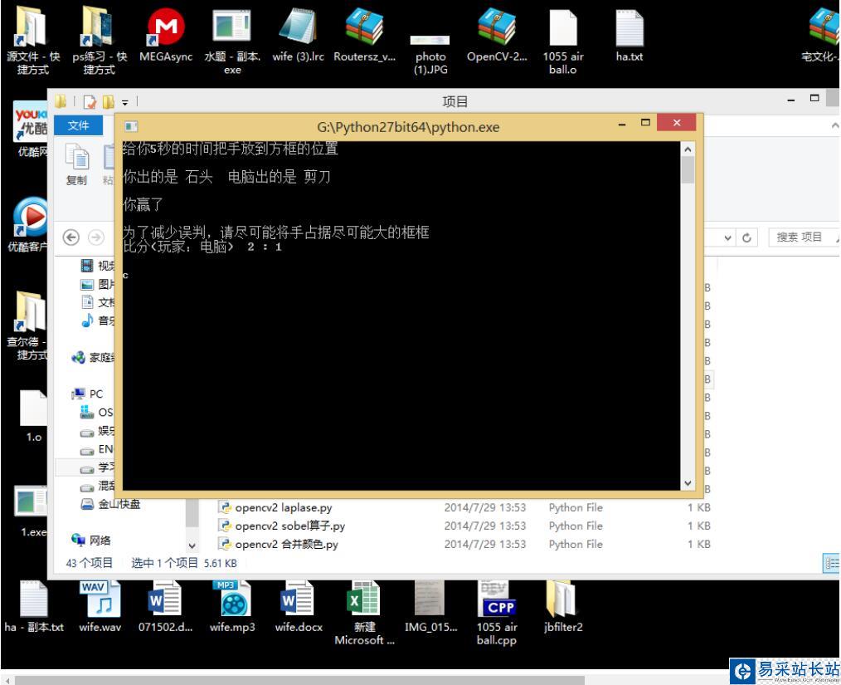Open the wife (3).lrc file icon
Image resolution: width=841 pixels, height=685 pixels.
[x=298, y=27]
